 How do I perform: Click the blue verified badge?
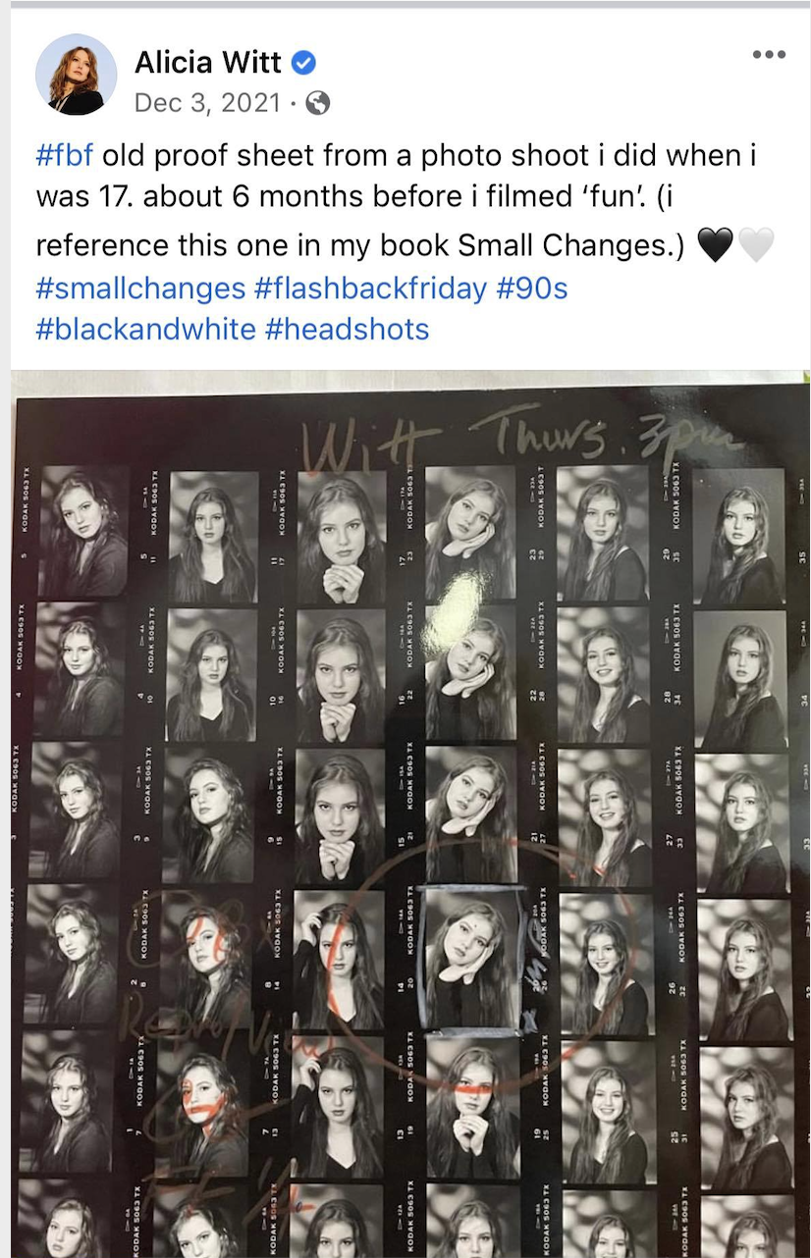coord(304,64)
